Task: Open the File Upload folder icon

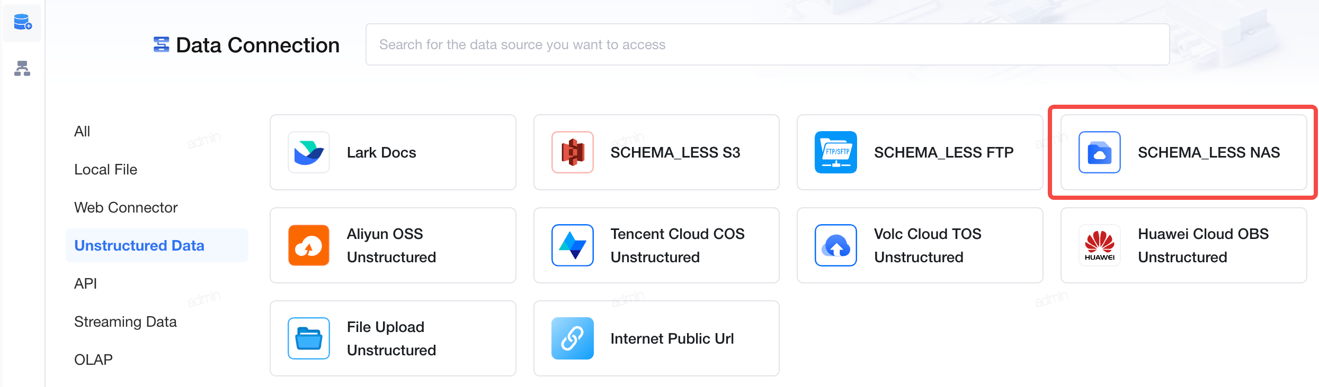Action: [309, 338]
